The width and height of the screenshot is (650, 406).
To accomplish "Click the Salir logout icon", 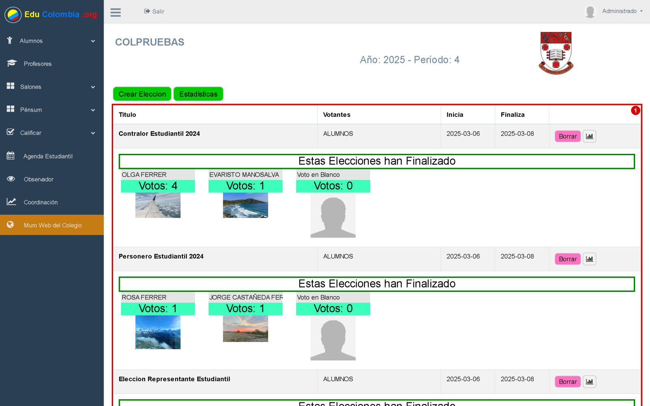I will pos(147,11).
